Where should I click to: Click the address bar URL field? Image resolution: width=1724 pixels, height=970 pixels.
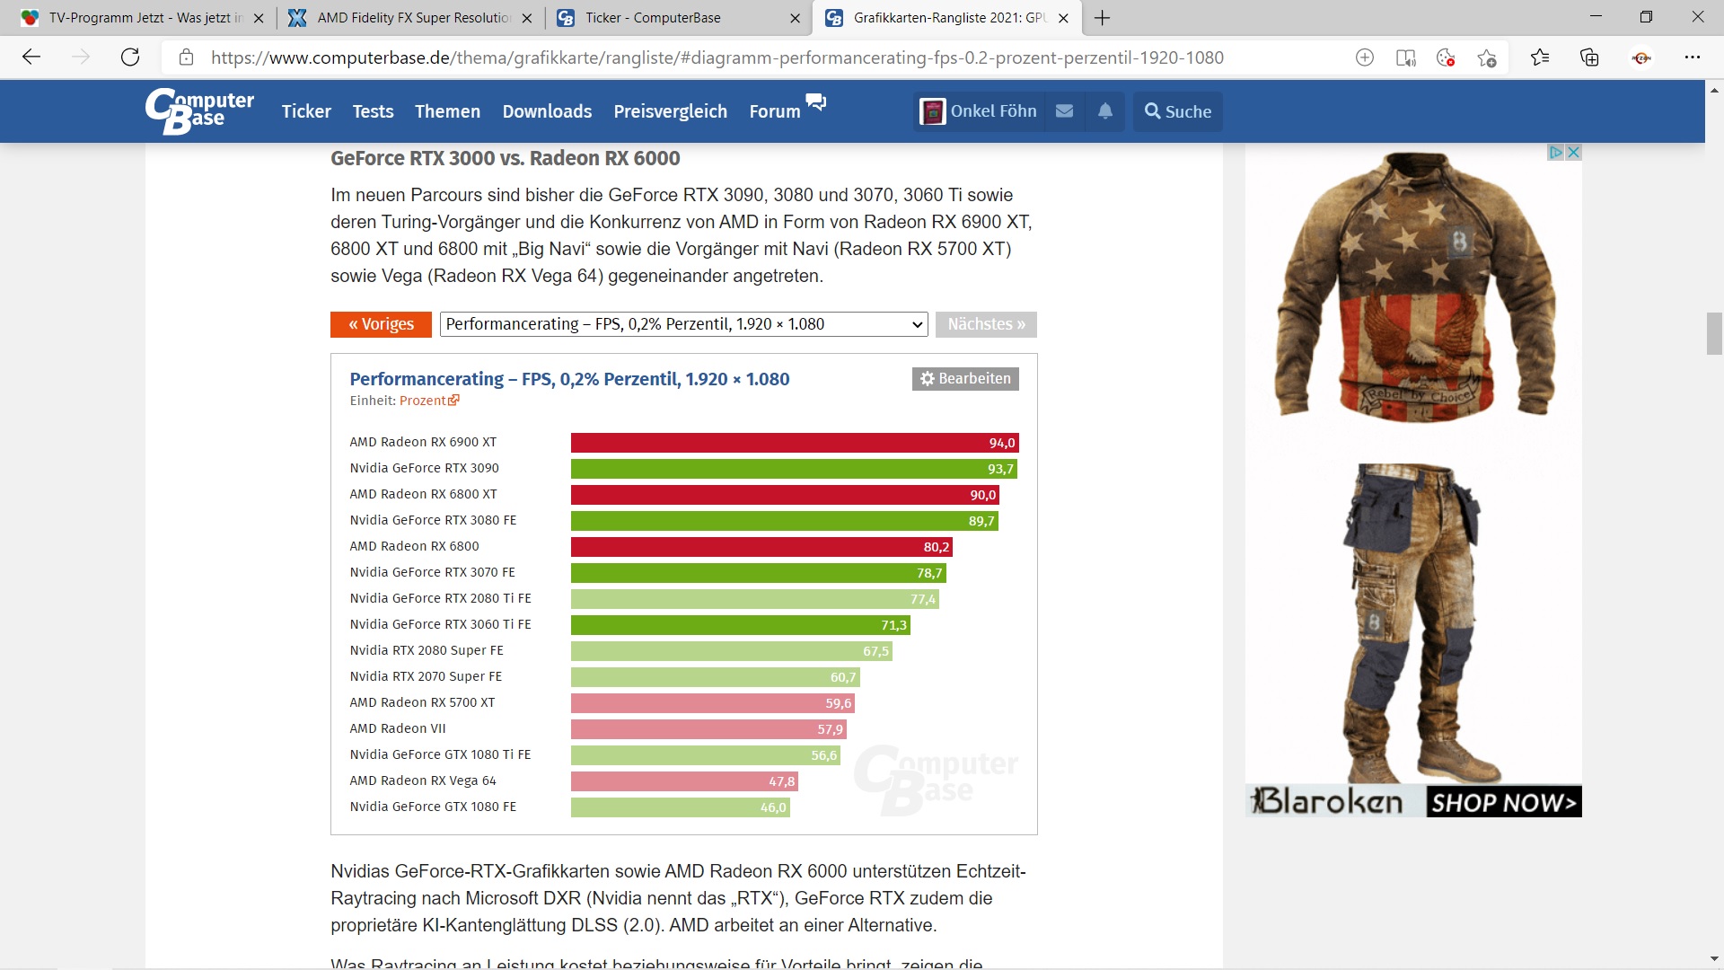coord(718,57)
